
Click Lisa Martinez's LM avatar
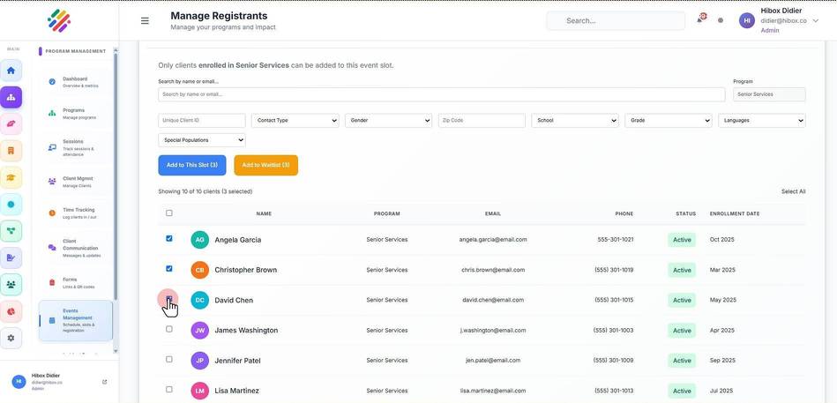199,391
